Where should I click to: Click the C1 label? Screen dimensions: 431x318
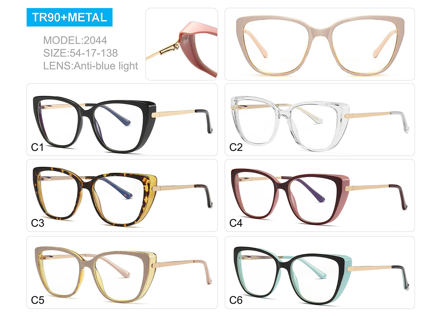click(x=37, y=148)
